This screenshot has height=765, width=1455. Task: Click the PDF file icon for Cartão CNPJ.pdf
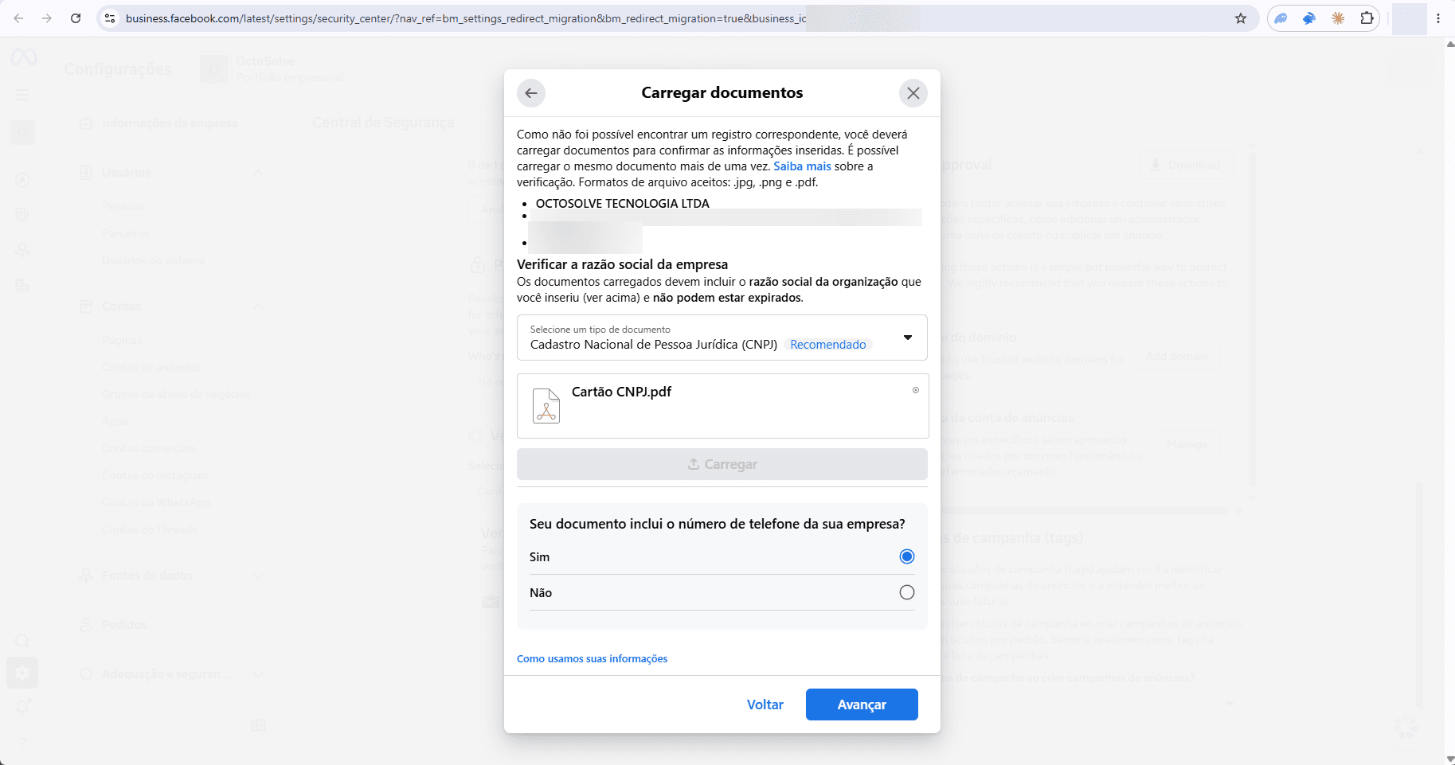click(546, 406)
